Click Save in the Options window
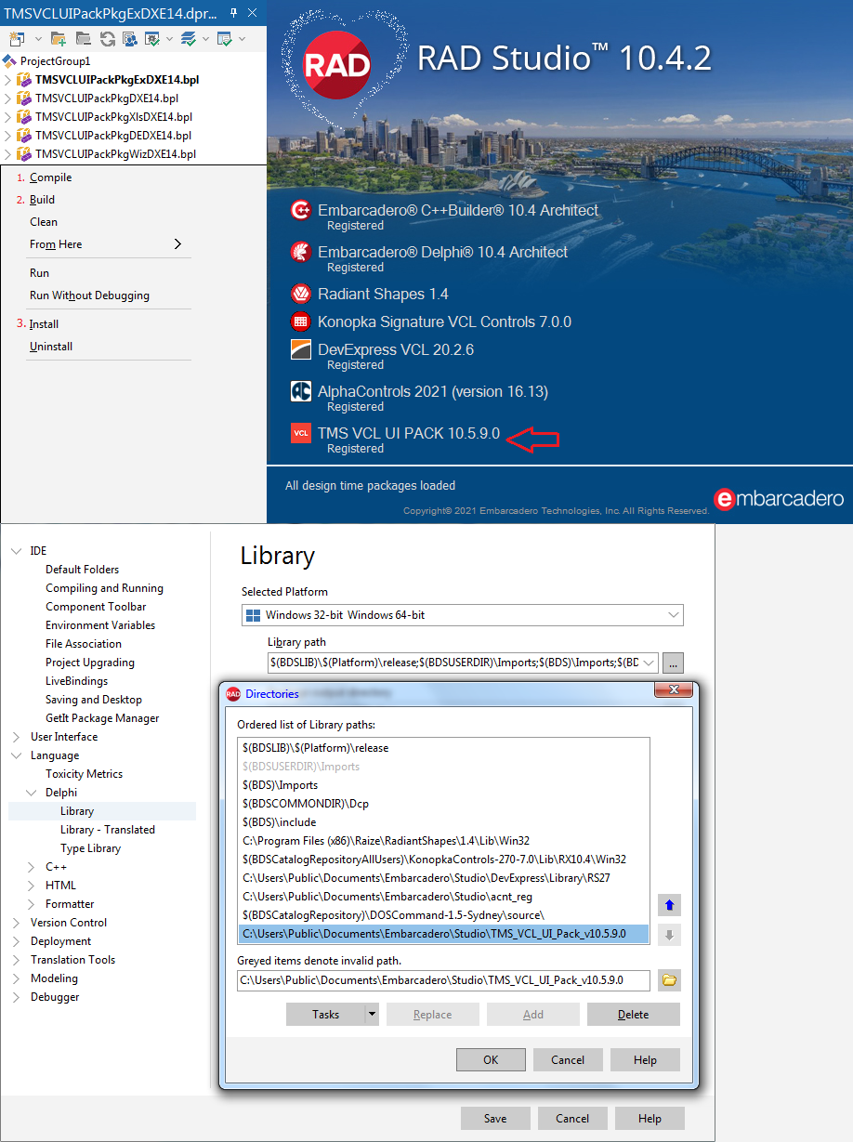The image size is (853, 1142). (x=495, y=1119)
